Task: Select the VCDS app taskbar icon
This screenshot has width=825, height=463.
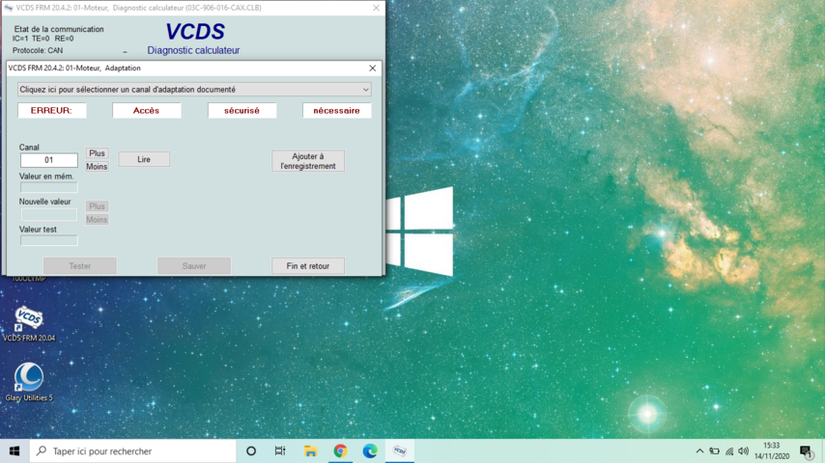Action: click(400, 450)
